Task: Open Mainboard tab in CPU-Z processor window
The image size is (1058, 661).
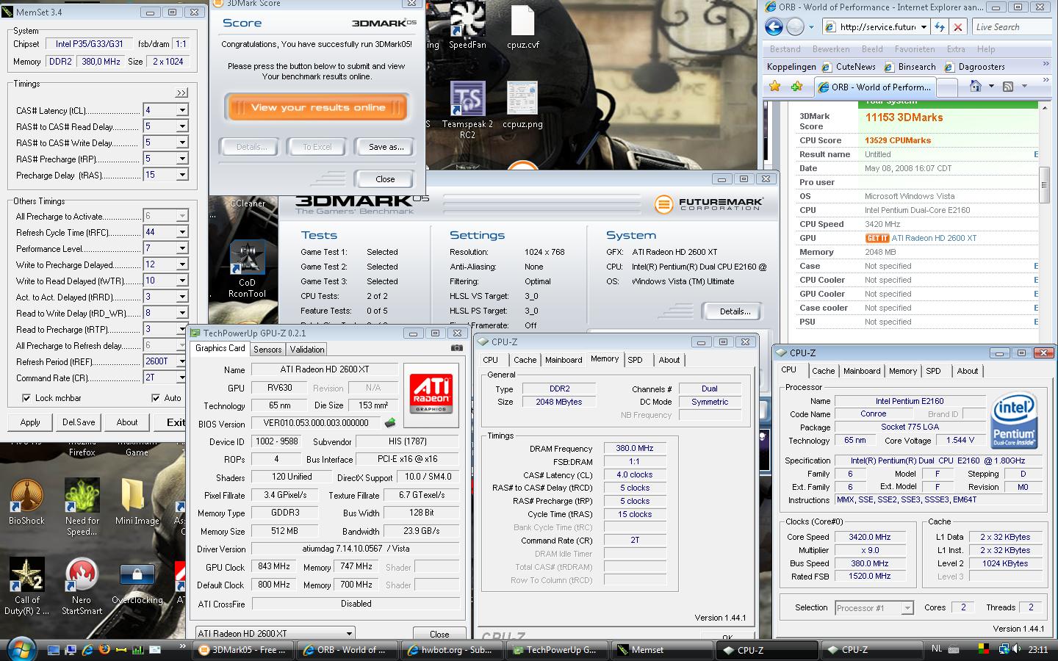Action: click(861, 371)
